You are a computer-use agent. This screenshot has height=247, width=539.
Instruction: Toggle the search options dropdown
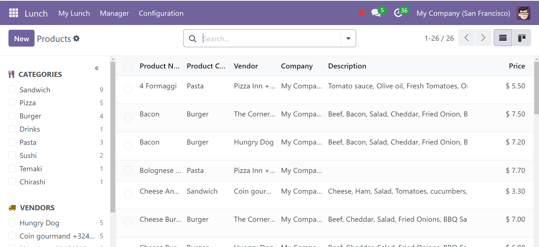point(348,38)
